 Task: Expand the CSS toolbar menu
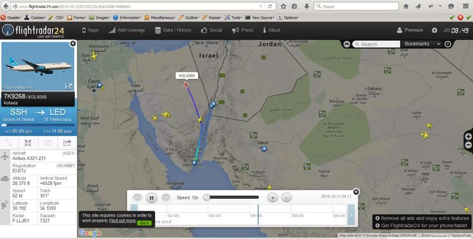click(56, 18)
